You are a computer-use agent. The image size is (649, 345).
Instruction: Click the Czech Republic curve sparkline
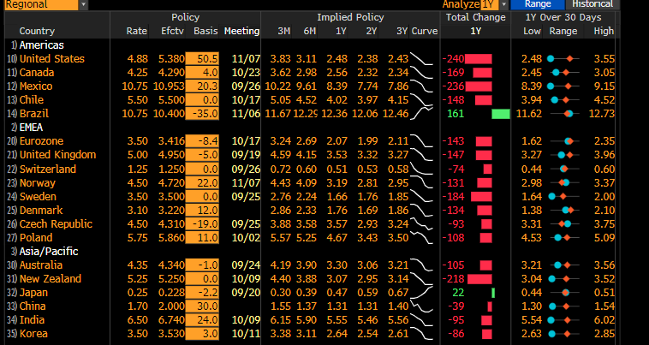click(x=421, y=223)
